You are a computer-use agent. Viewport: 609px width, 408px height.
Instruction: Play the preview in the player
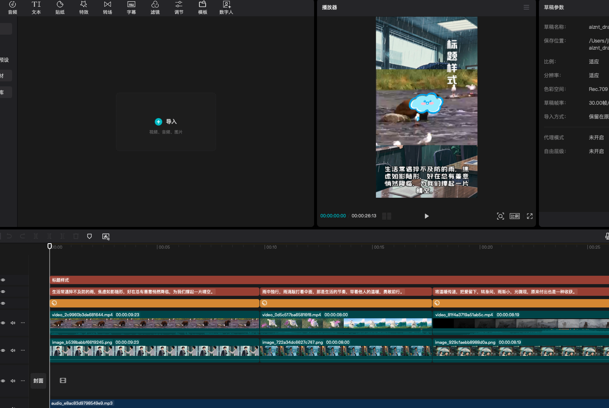[x=426, y=216]
